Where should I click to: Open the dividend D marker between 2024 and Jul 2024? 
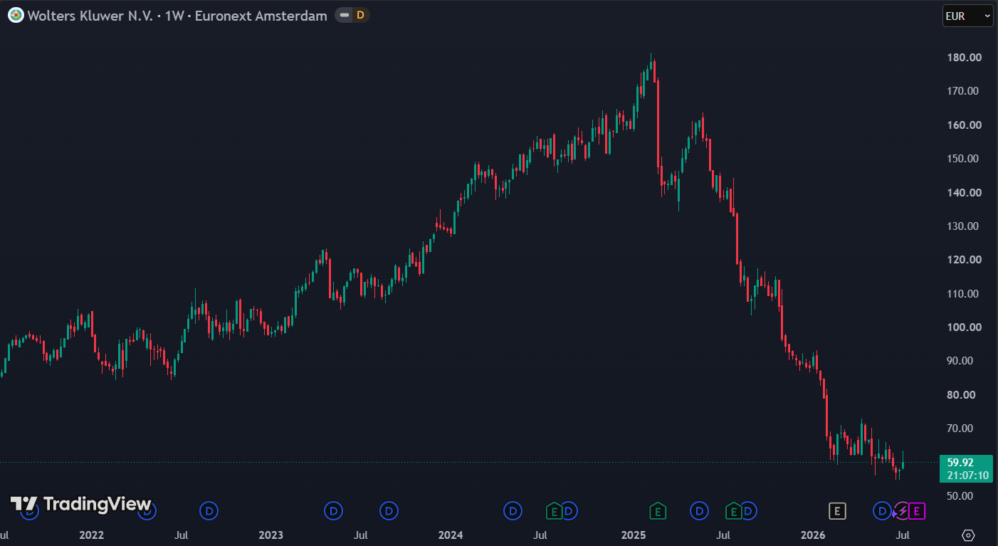click(513, 510)
